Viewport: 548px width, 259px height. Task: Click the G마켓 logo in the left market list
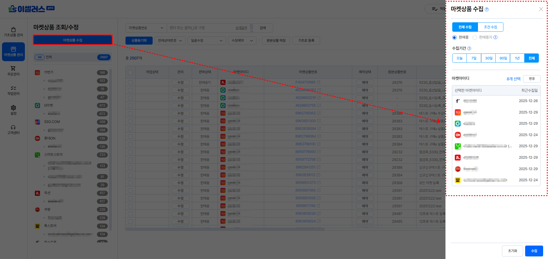click(x=37, y=105)
